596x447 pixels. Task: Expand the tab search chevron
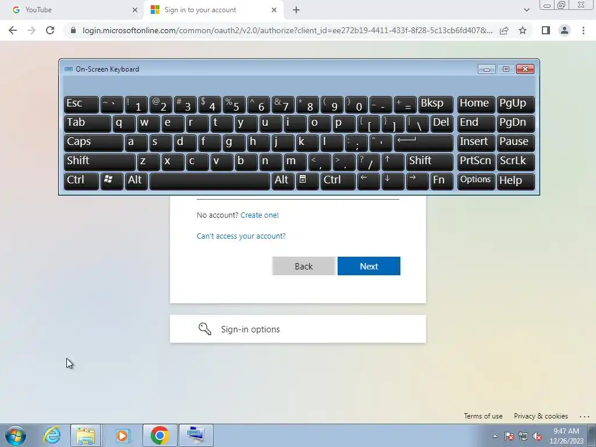coord(526,10)
